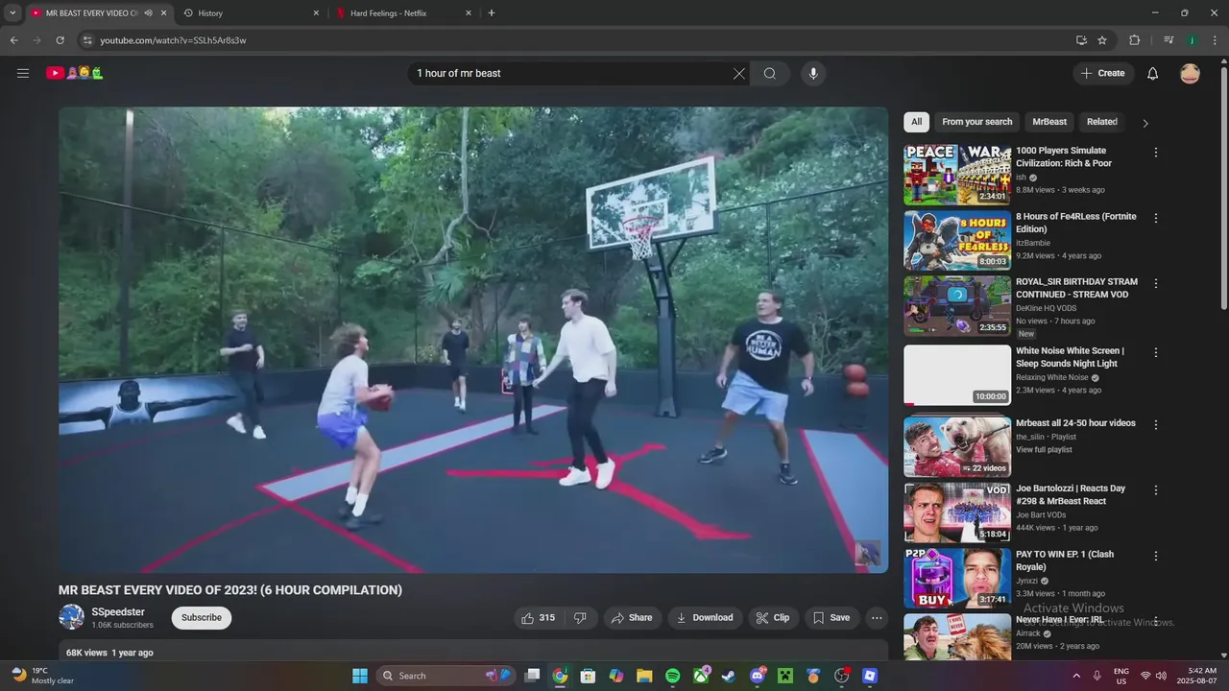Open Chrome three-dot menu
Screen dimensions: 1229x691
pyautogui.click(x=1216, y=40)
